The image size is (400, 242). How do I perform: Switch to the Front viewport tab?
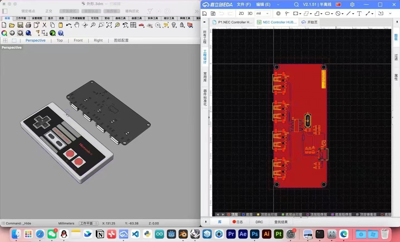coord(78,40)
